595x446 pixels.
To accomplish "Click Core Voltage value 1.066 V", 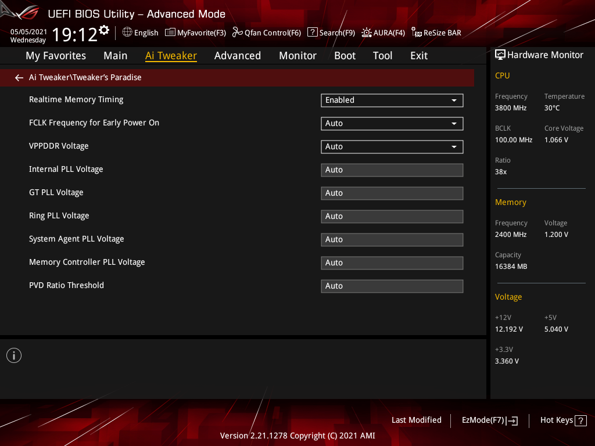I will (556, 140).
